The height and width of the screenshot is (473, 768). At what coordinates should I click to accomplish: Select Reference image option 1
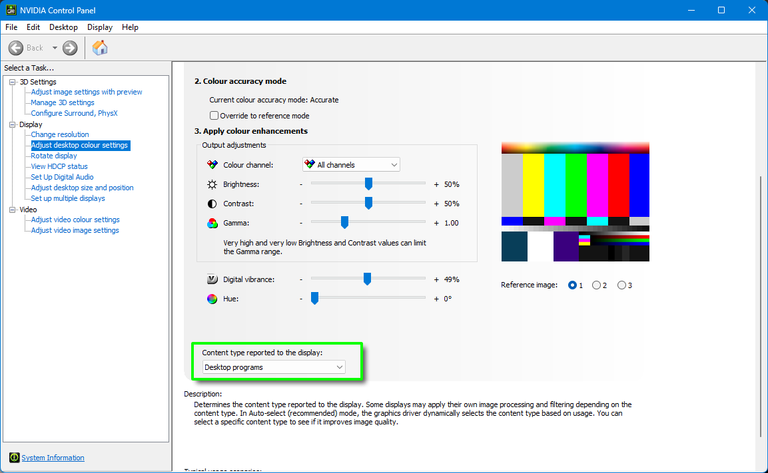[572, 285]
